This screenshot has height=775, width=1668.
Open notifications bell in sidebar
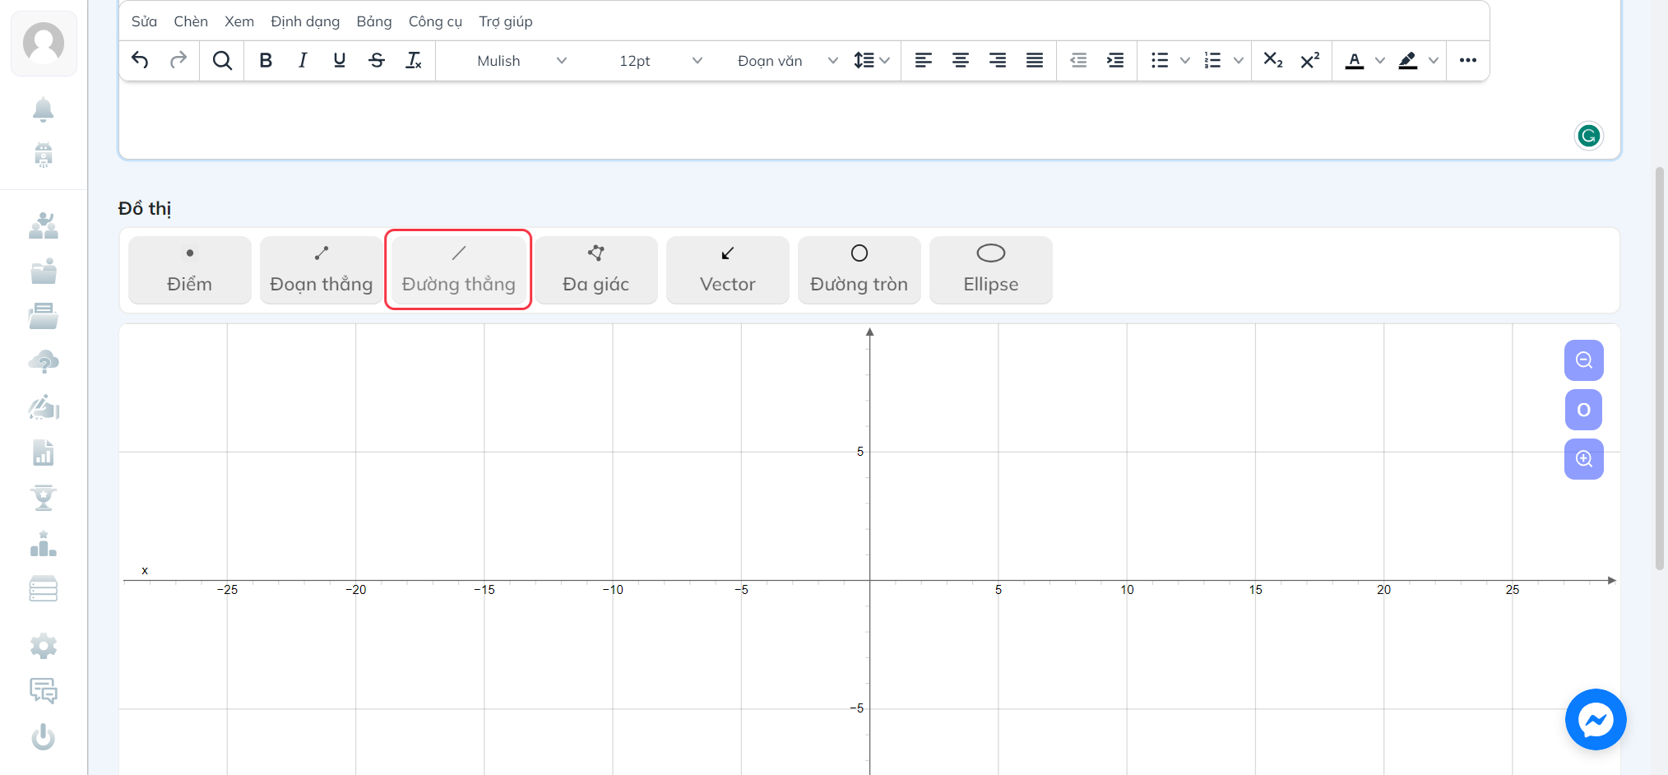click(44, 109)
